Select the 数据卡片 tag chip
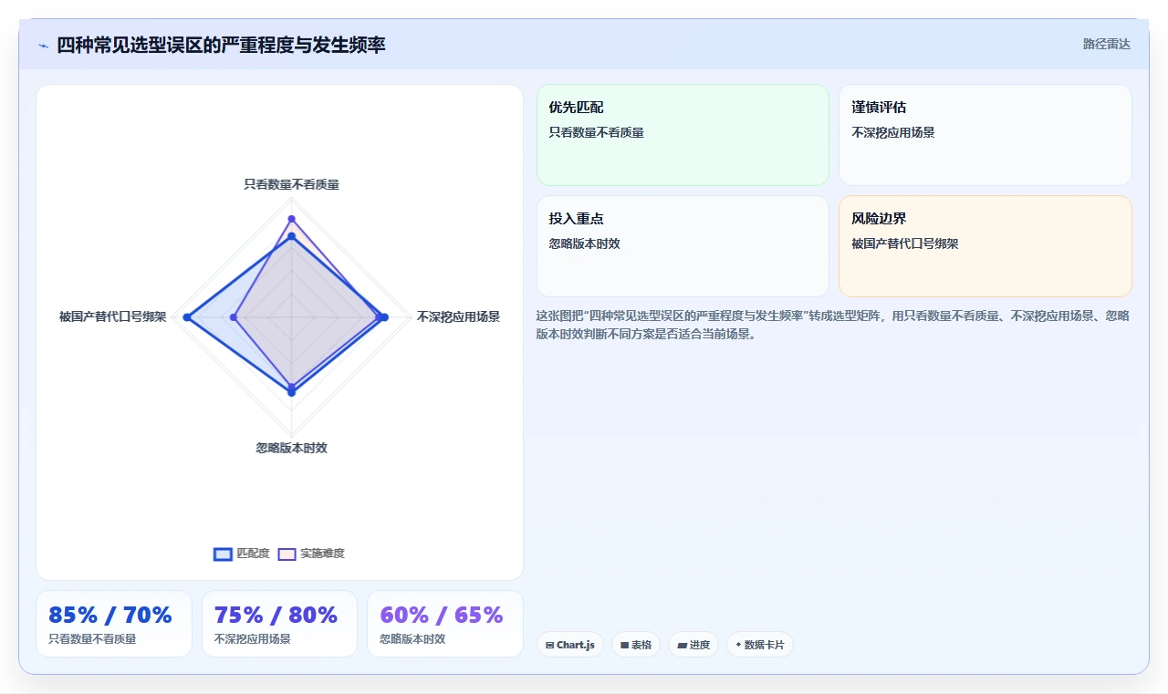 (x=760, y=645)
